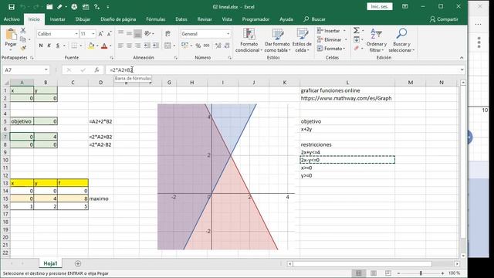
Task: Click the Cut scissors icon
Action: tap(23, 31)
